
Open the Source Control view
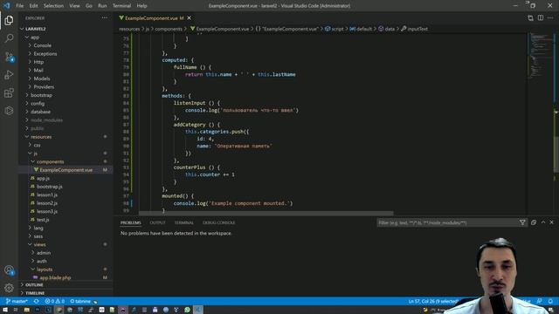pyautogui.click(x=9, y=57)
